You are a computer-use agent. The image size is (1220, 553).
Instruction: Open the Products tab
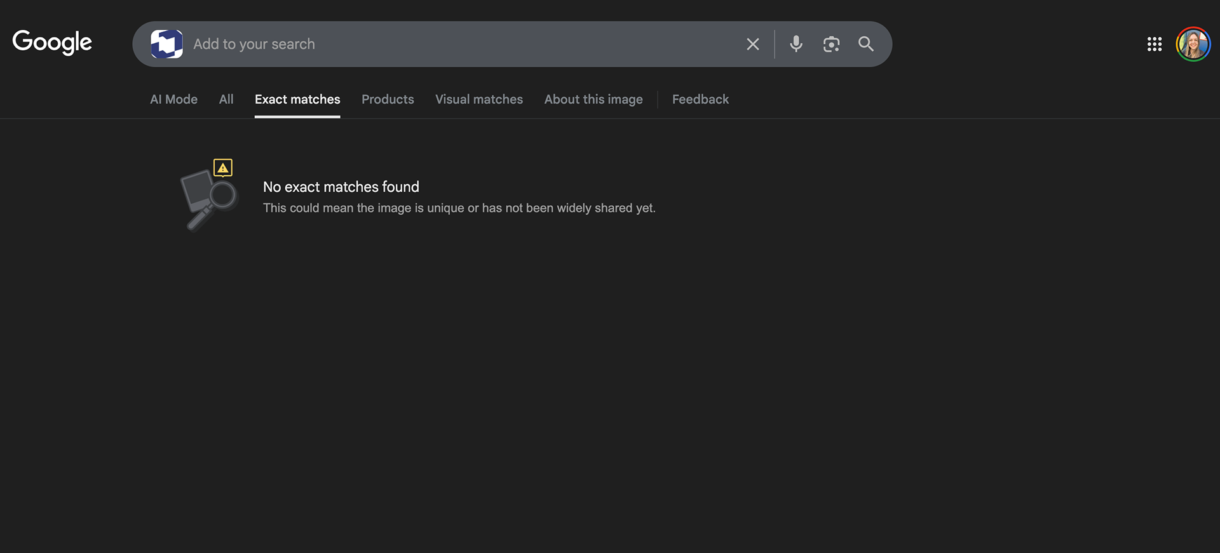[x=388, y=99]
